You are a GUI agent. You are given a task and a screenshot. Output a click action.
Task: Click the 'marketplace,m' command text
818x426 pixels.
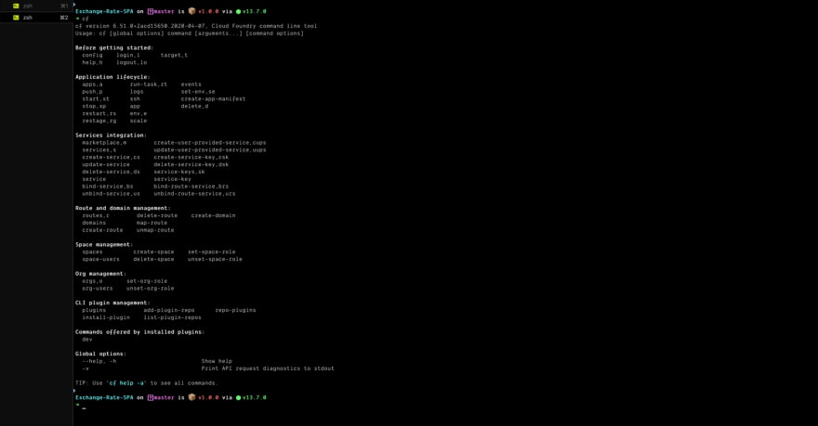coord(104,142)
